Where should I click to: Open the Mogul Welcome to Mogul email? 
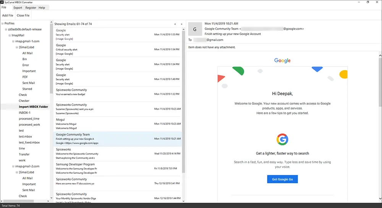pyautogui.click(x=118, y=124)
